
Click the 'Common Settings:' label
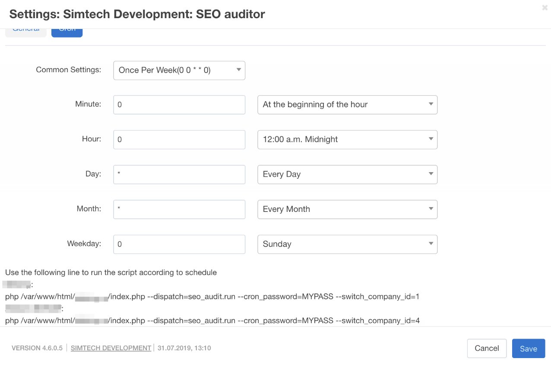tap(69, 70)
